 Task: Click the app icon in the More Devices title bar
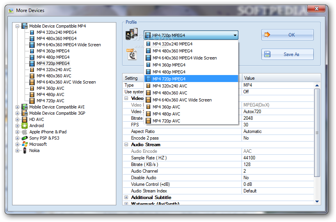coord(11,10)
